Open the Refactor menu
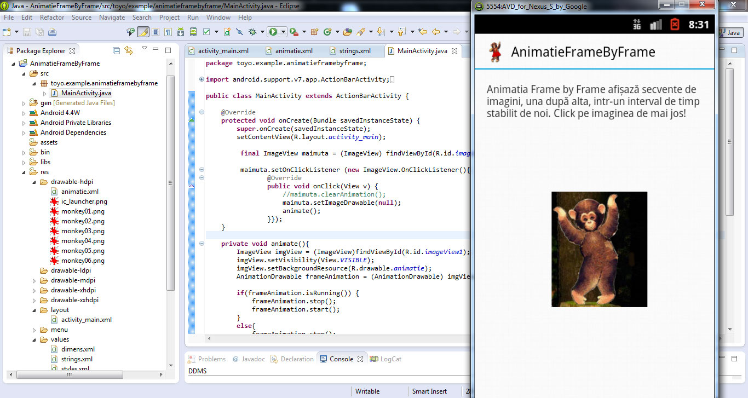This screenshot has width=748, height=398. point(51,17)
